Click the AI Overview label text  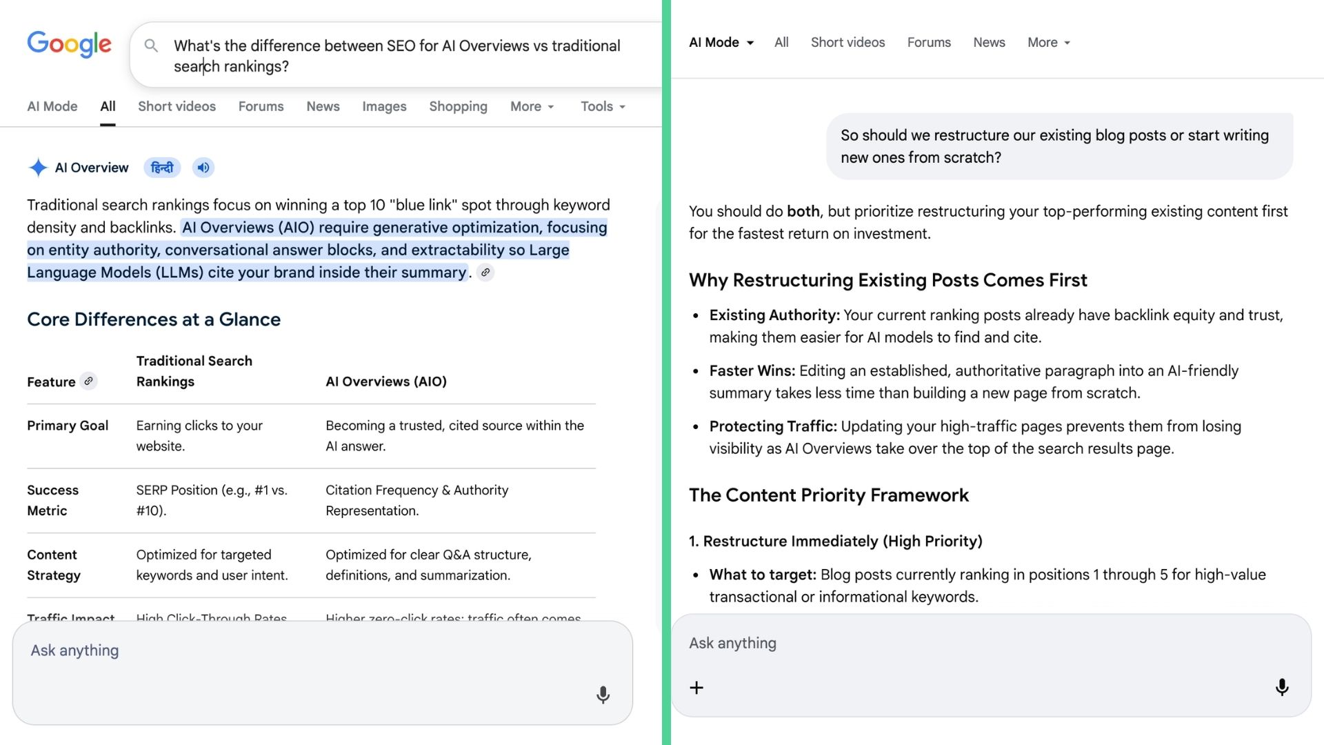(92, 168)
